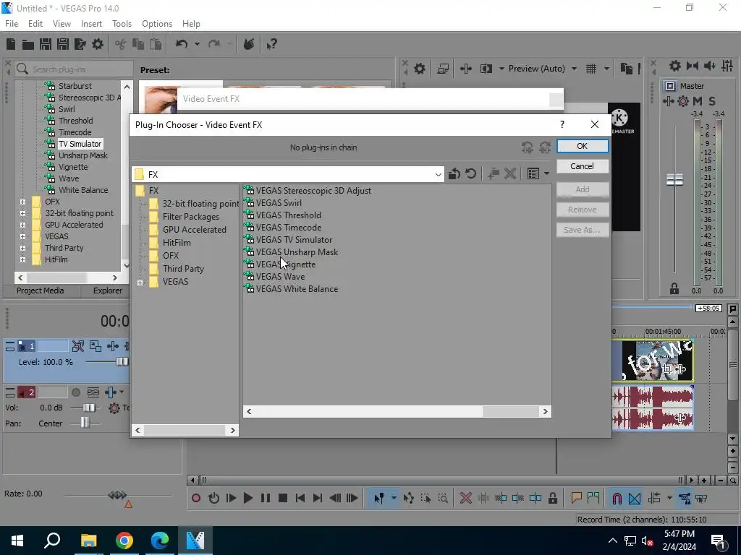Toggle the Master fader lock icon

click(674, 288)
